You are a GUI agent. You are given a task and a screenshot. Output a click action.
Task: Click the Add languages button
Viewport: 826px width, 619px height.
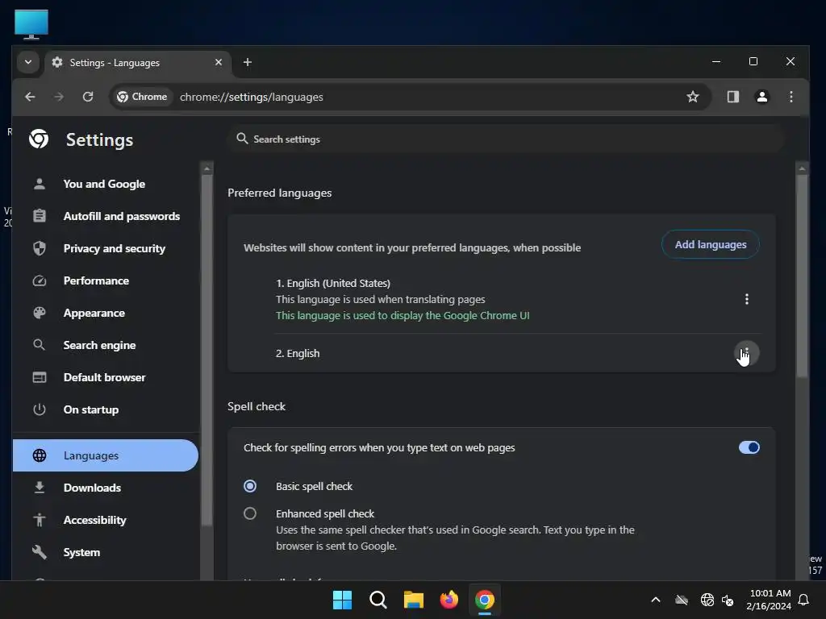click(x=710, y=245)
